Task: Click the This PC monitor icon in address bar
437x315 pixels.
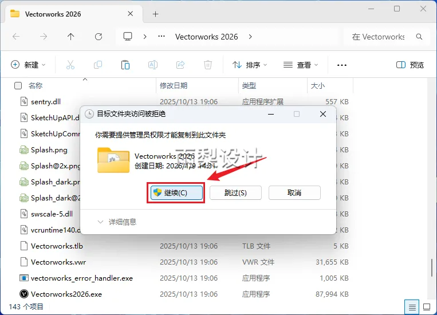Action: pyautogui.click(x=128, y=37)
